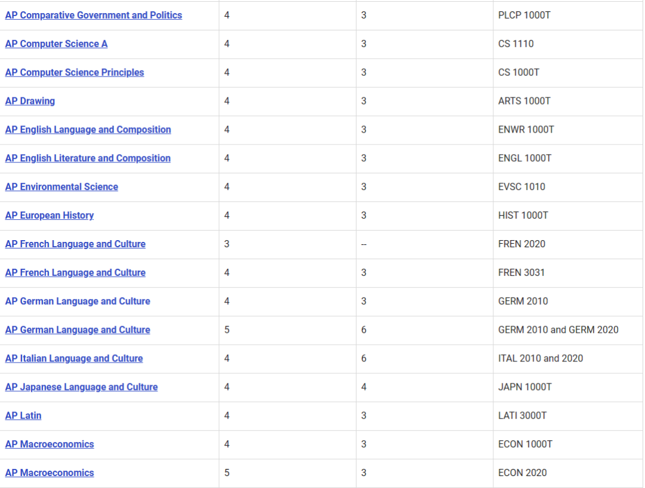Click the CS 1110 course cell
Screen dimensions: 645x488
point(516,44)
